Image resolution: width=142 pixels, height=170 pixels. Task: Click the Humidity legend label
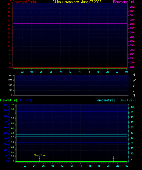[26, 100]
